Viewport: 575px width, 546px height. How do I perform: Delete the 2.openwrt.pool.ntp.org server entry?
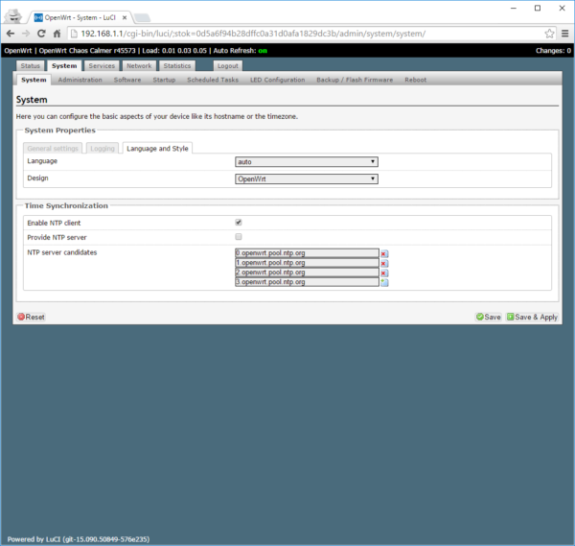(384, 273)
